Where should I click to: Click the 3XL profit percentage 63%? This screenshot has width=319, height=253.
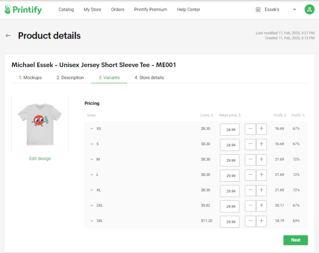click(x=296, y=221)
